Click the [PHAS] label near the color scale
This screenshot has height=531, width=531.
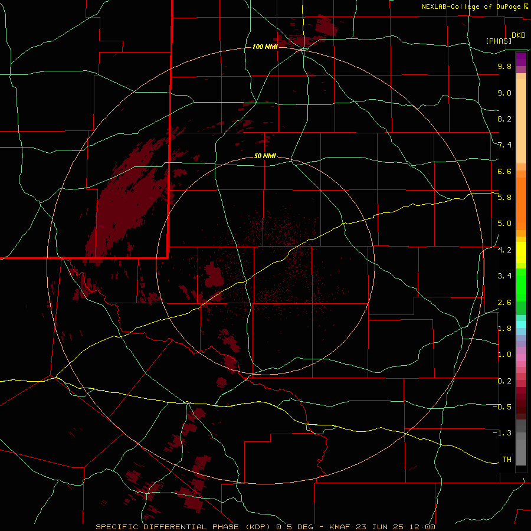point(499,41)
